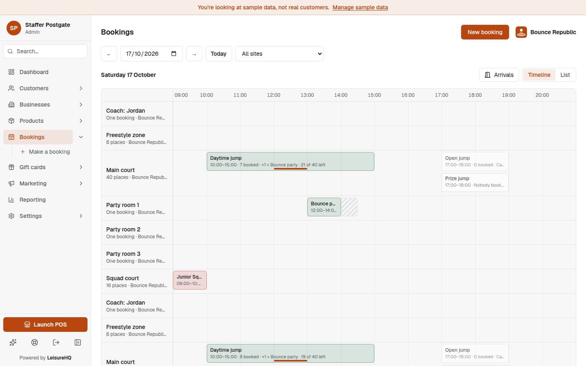The image size is (586, 366).
Task: Open the calendar picker icon in date field
Action: coord(174,54)
